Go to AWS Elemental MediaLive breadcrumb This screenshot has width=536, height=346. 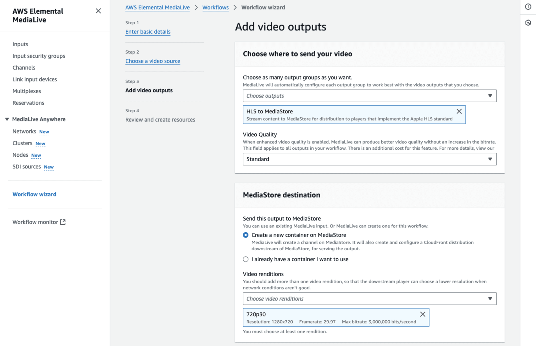point(158,7)
